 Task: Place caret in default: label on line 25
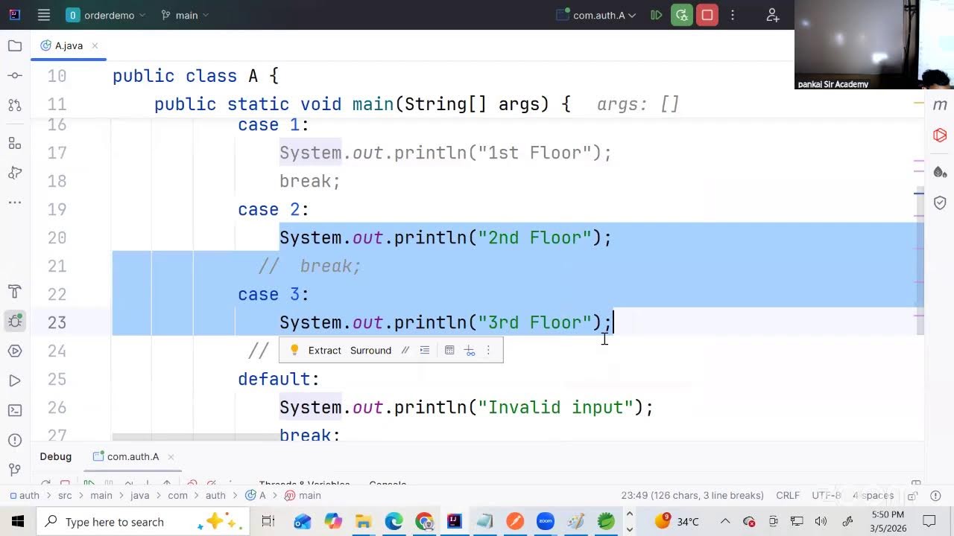click(x=279, y=379)
